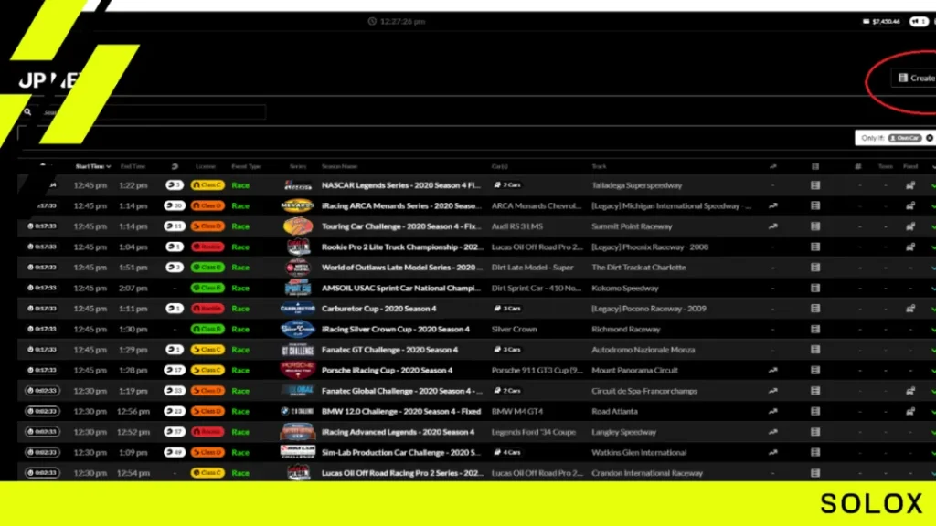Sort table by Car(s) column header
Image resolution: width=936 pixels, height=526 pixels.
coord(500,166)
